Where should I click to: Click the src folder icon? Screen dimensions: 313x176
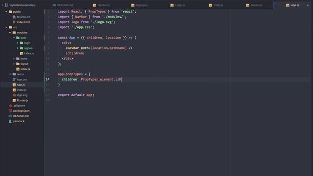(10, 27)
